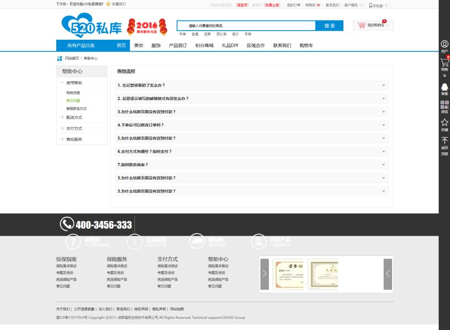
Task: Open the 购物车 cart icon in the right sidebar
Action: tap(445, 62)
